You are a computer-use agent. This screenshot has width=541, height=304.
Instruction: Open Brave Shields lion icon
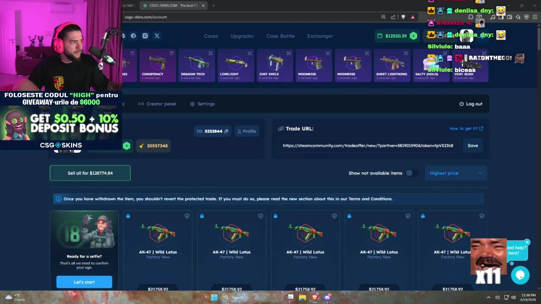(403, 17)
